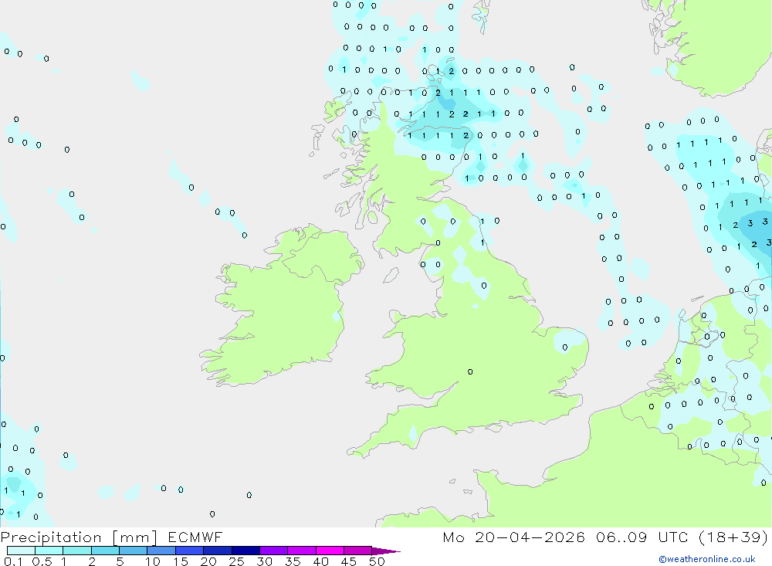The height and width of the screenshot is (566, 772).
Task: Click the date 'Mo 20-04-2026' text
Action: pyautogui.click(x=513, y=537)
